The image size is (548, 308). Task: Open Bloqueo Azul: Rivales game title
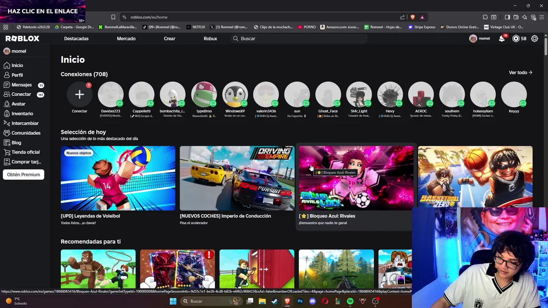coord(327,216)
